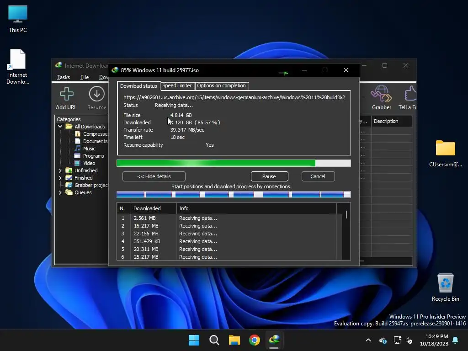The width and height of the screenshot is (468, 351).
Task: Click the Video category icon
Action: [x=78, y=163]
